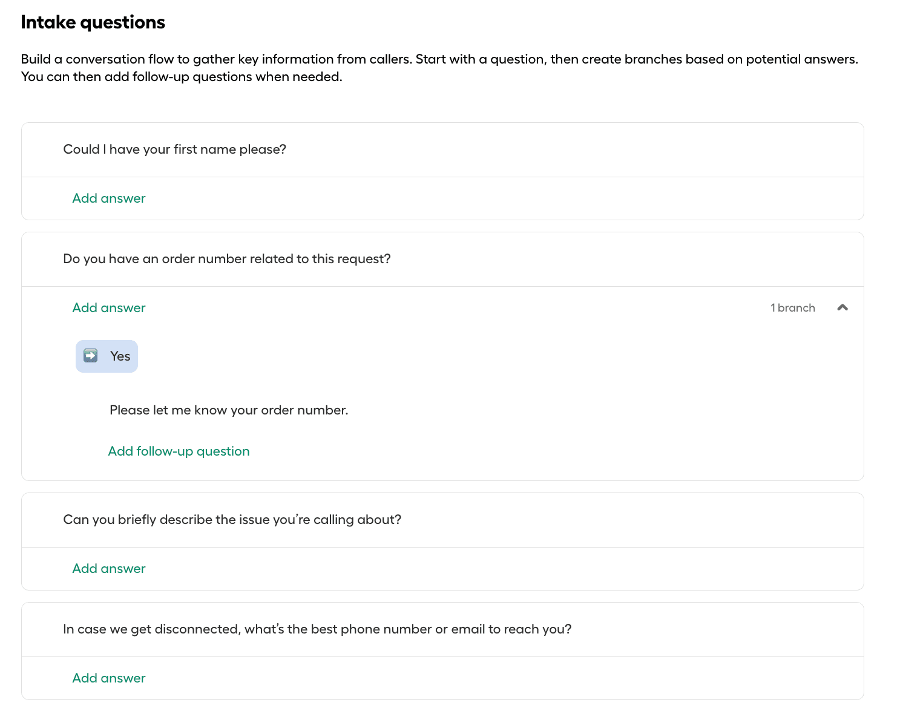The width and height of the screenshot is (903, 720).
Task: Select the order number question text
Action: [x=227, y=258]
